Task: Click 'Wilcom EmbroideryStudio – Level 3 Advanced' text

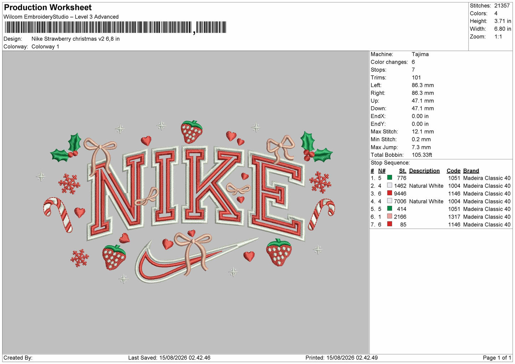Action: tap(61, 17)
